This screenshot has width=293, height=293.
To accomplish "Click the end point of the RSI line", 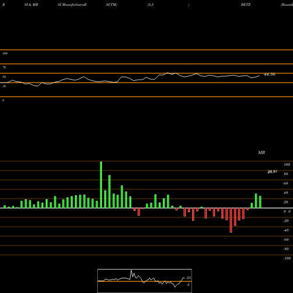I will click(x=260, y=76).
